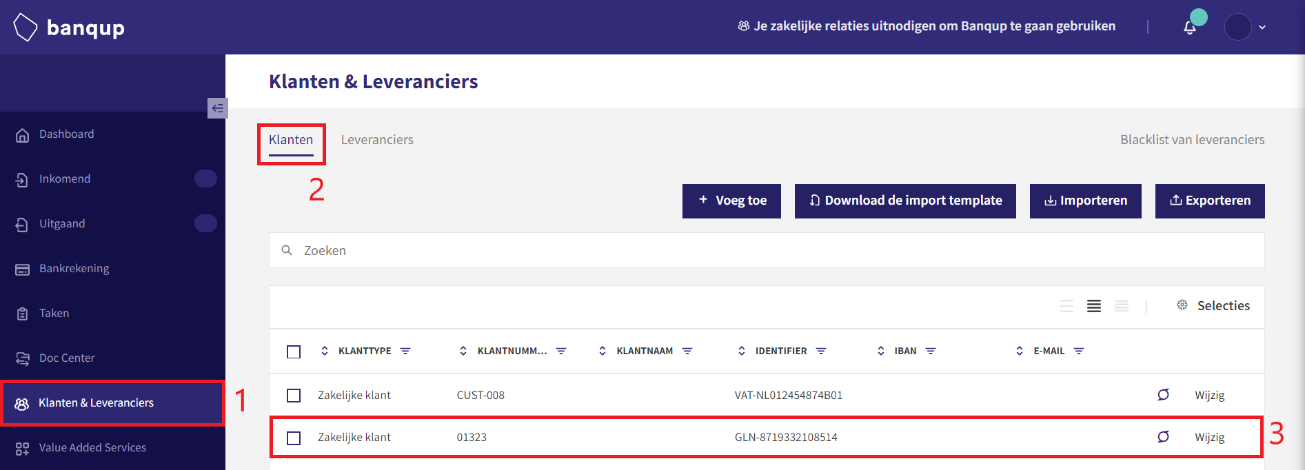The width and height of the screenshot is (1305, 470).
Task: Tick the select-all header checkbox
Action: [294, 352]
